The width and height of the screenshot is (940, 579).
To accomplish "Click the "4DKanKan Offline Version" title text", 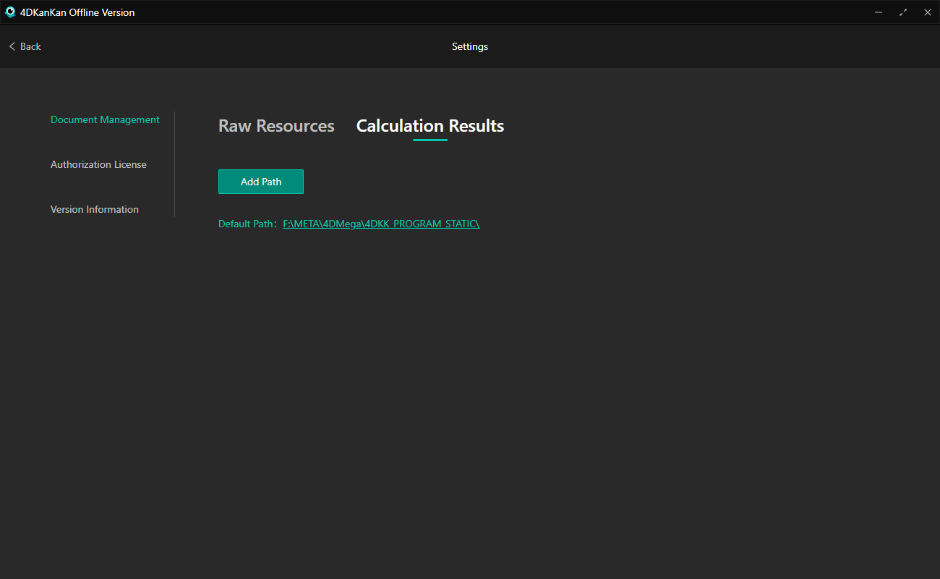I will 77,12.
